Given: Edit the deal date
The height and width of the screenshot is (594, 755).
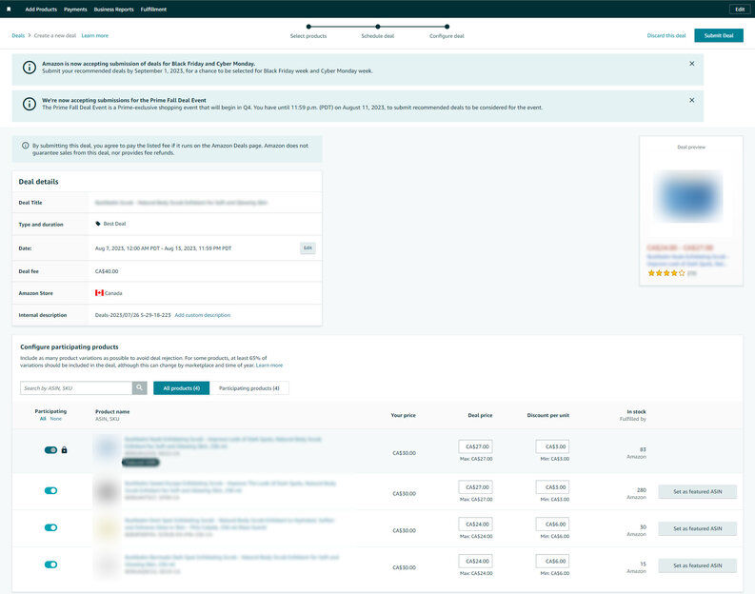Looking at the screenshot, I should click(x=308, y=247).
